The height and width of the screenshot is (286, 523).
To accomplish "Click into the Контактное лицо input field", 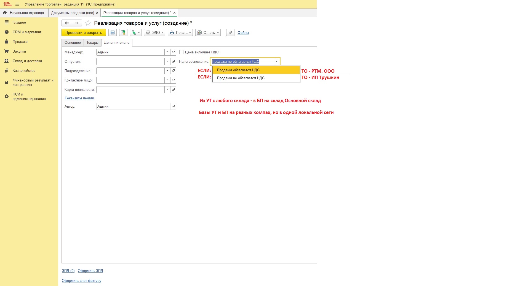I will 130,80.
